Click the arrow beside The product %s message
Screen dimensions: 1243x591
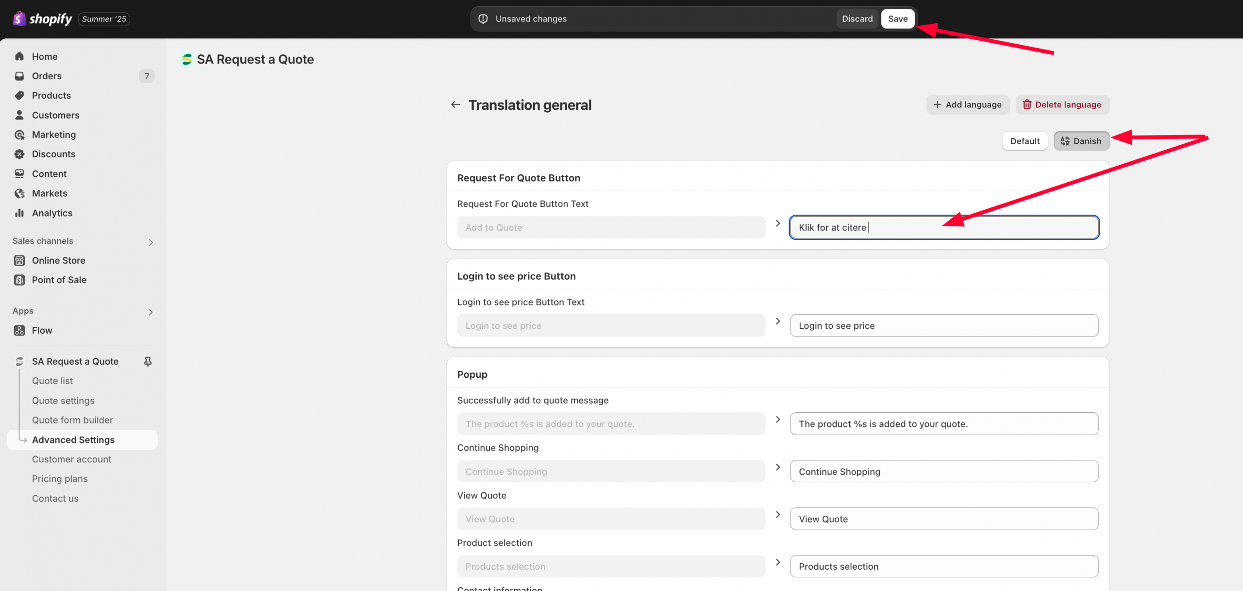[778, 420]
